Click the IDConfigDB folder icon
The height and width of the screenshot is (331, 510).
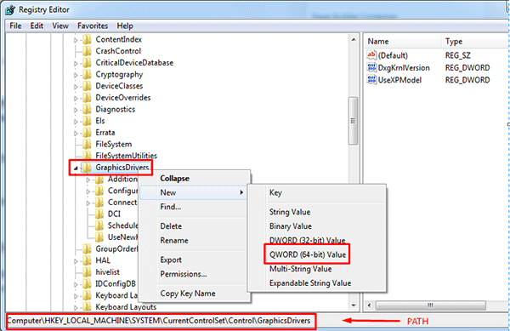coord(87,284)
